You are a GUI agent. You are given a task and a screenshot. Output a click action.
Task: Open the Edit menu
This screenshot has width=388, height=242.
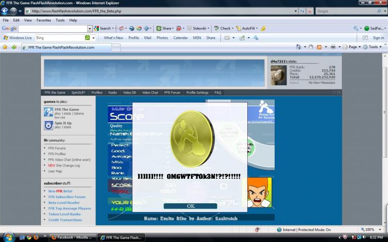(17, 20)
